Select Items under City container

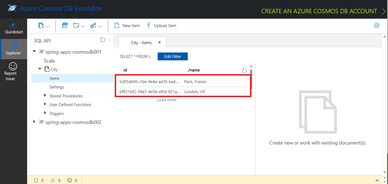72,78
